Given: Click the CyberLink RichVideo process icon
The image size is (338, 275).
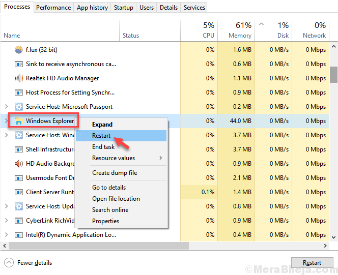Looking at the screenshot, I should pyautogui.click(x=19, y=221).
